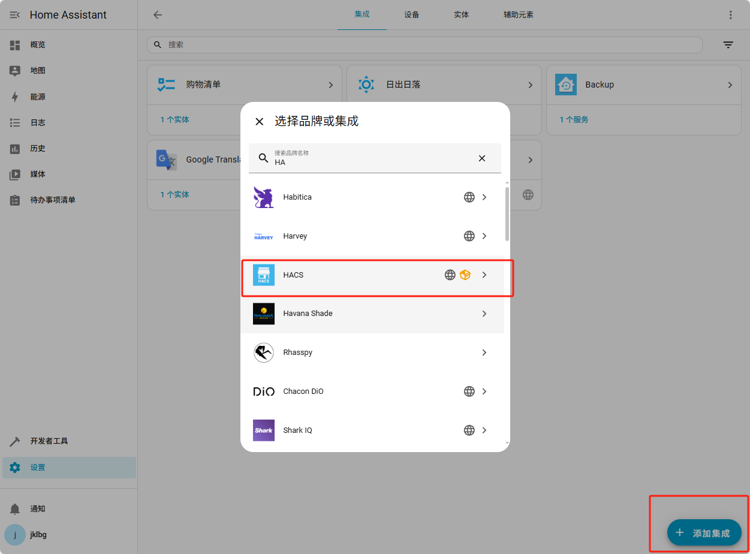The image size is (750, 554).
Task: Click the 购物清单 checklist icon
Action: (166, 85)
